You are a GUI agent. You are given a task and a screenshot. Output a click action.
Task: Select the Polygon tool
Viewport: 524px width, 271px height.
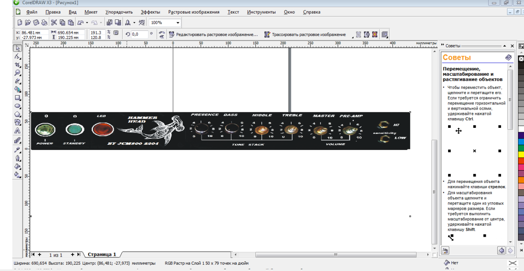coord(17,114)
